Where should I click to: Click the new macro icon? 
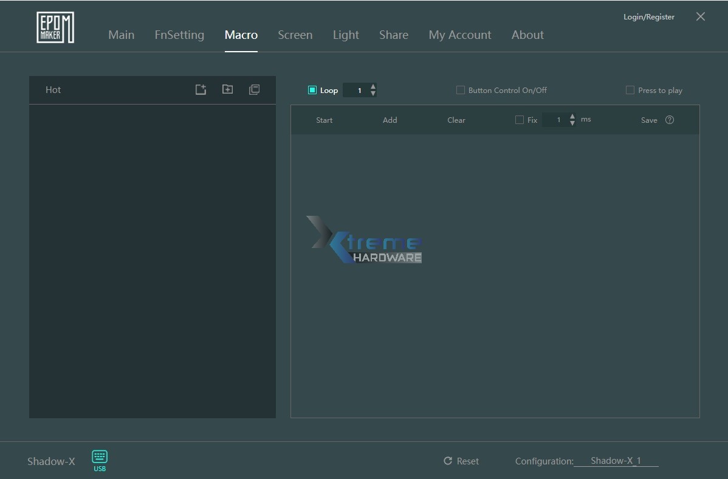point(201,90)
